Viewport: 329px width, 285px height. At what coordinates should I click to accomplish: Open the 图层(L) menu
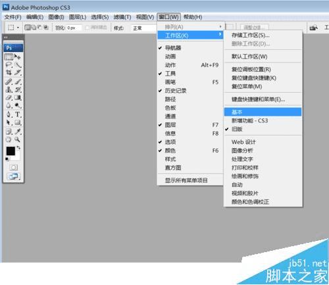point(78,17)
